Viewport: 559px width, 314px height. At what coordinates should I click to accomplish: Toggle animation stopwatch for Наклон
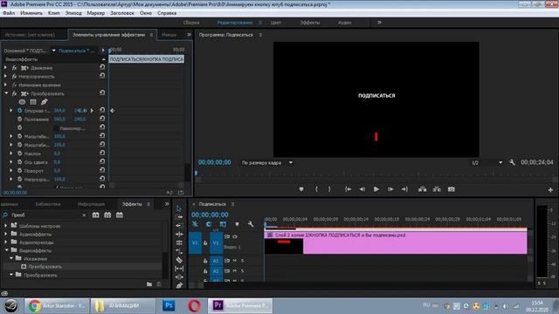click(19, 154)
